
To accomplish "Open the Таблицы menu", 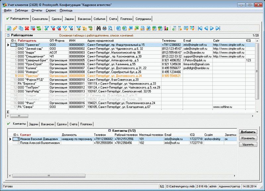I will (22, 11).
